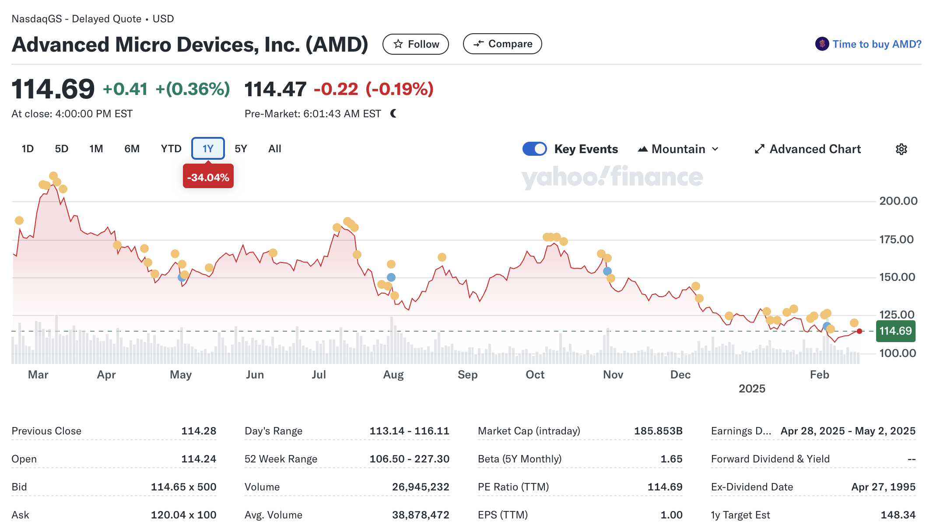The image size is (933, 532).
Task: Show the All time range
Action: click(x=274, y=149)
